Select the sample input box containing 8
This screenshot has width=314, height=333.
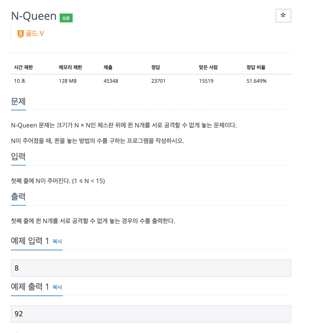coord(151,268)
